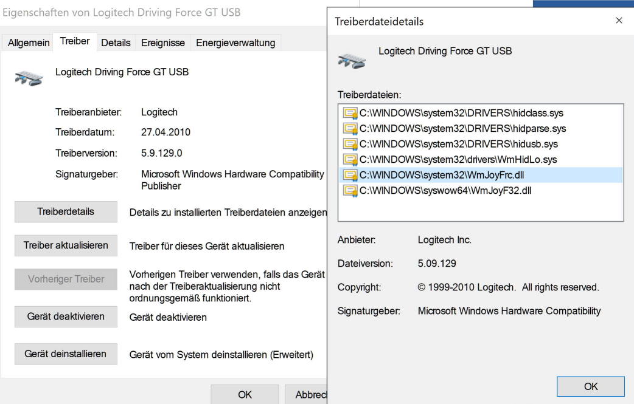Image resolution: width=634 pixels, height=404 pixels.
Task: Click the hidparse.sys file icon
Action: (350, 128)
